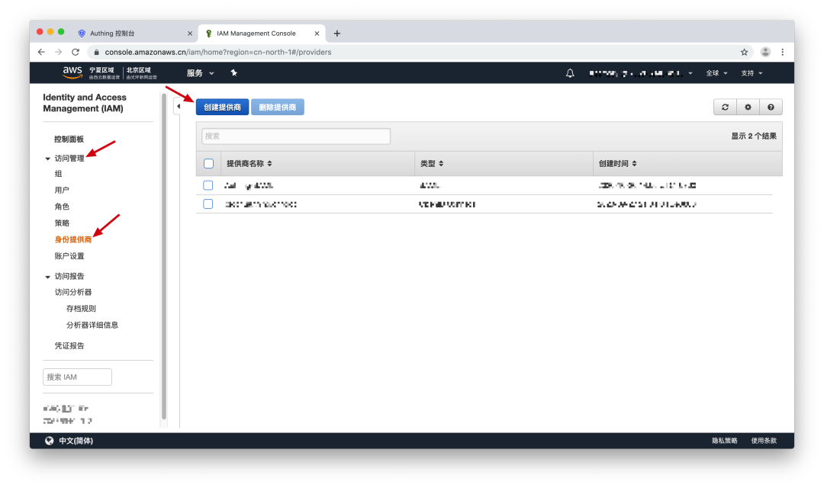Image resolution: width=824 pixels, height=488 pixels.
Task: Select all providers checkbox in header
Action: (208, 163)
